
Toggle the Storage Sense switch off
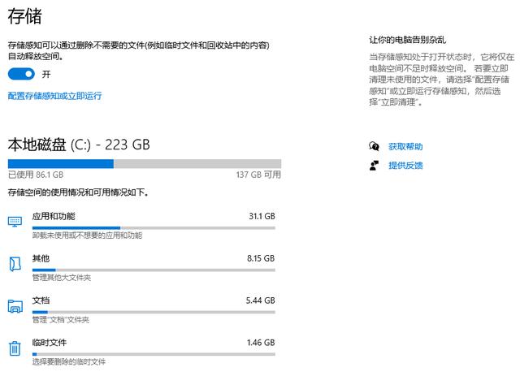[21, 74]
